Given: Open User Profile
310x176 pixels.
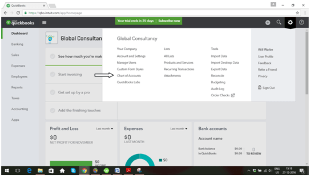Looking at the screenshot, I should [265, 56].
